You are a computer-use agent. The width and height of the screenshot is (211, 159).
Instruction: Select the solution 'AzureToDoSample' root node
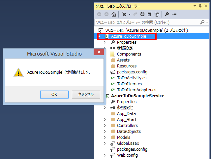[x=146, y=30]
